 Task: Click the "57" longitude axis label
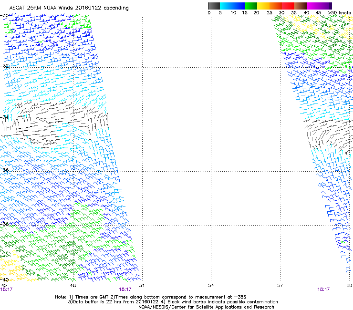coord(280,286)
